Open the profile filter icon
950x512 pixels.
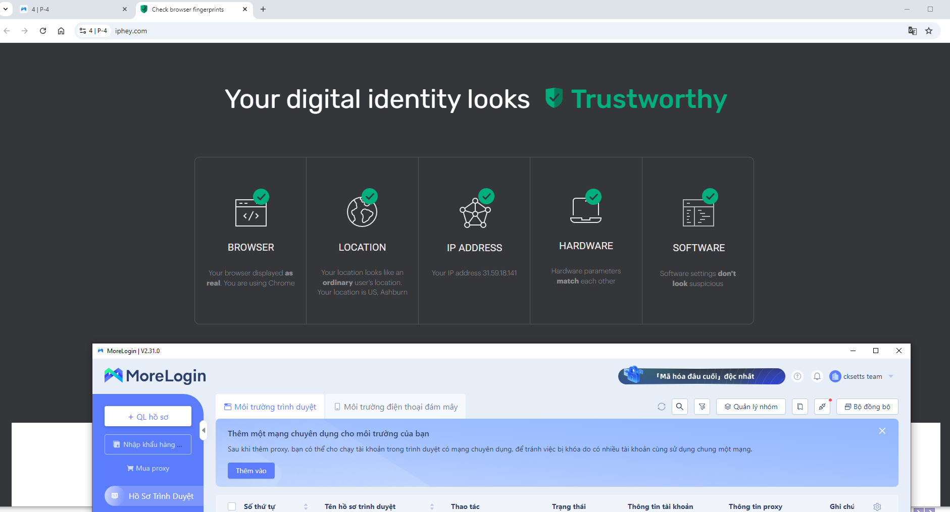[702, 407]
